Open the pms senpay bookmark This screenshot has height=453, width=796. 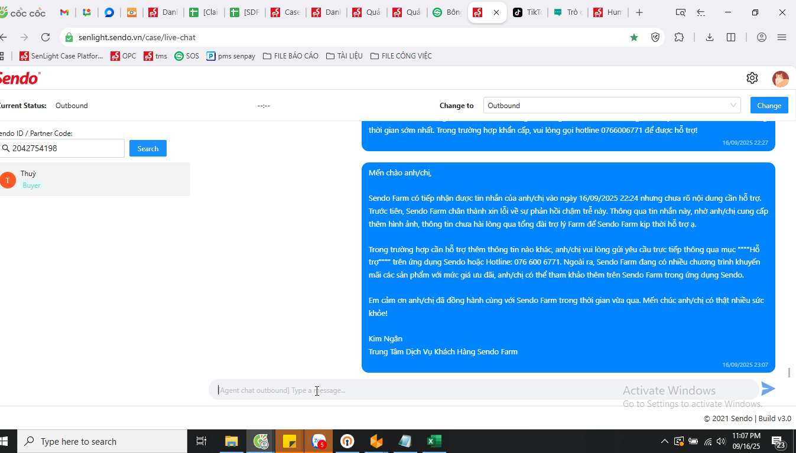(x=231, y=56)
